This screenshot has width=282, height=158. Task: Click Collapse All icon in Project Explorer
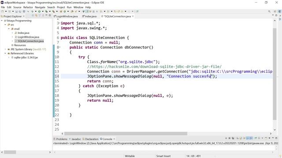click(33, 16)
